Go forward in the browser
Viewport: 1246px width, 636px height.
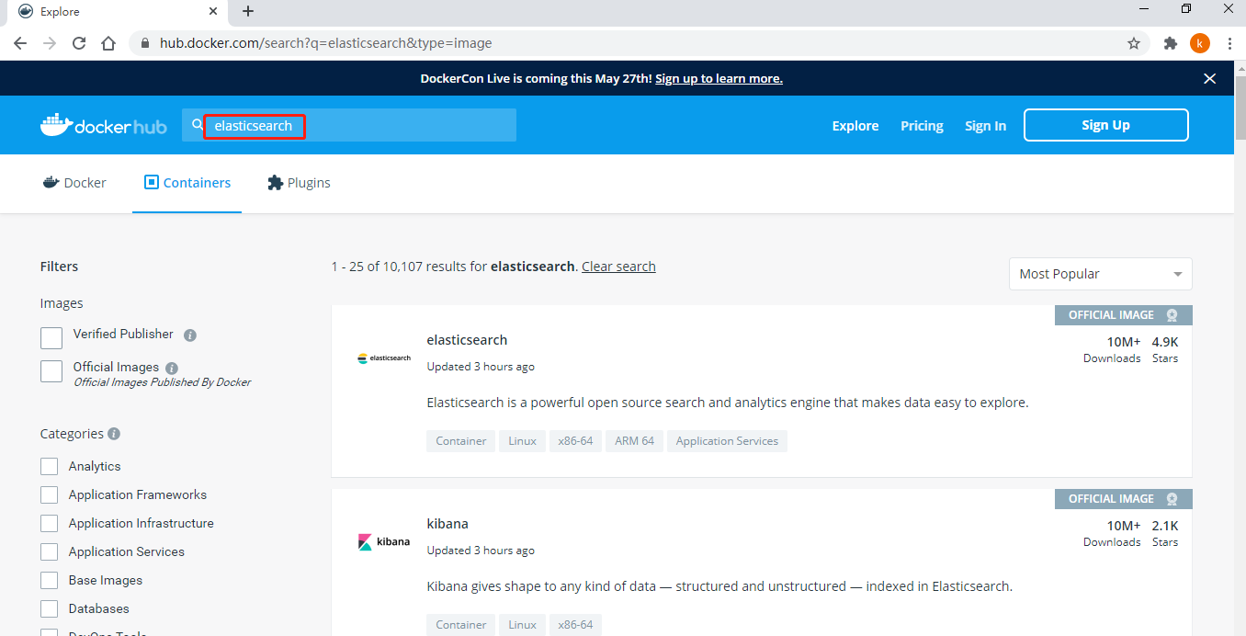coord(50,43)
